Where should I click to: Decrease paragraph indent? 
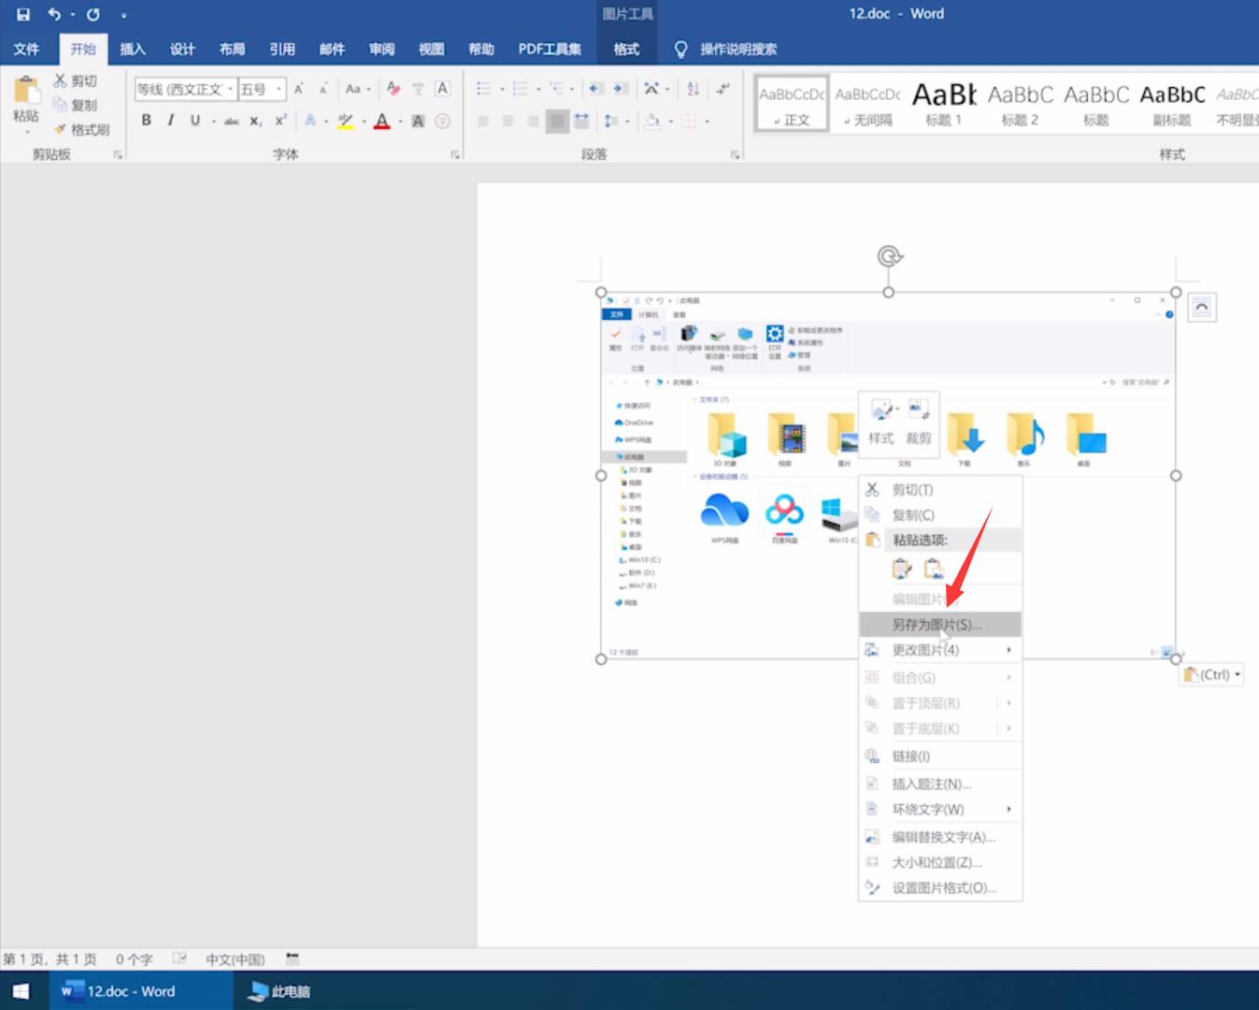click(x=596, y=89)
